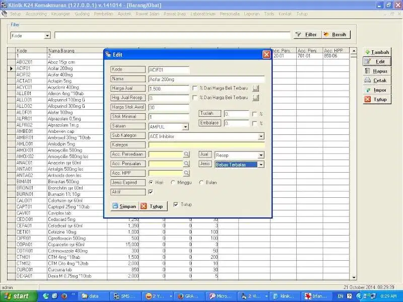Image resolution: width=403 pixels, height=302 pixels.
Task: Click the Hapus button
Action: click(x=377, y=71)
